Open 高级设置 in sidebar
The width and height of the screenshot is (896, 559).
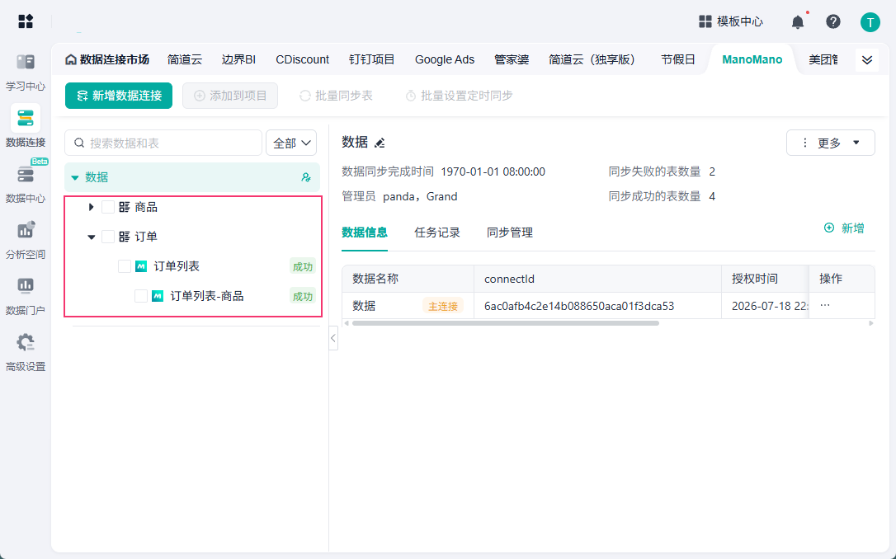click(x=25, y=351)
